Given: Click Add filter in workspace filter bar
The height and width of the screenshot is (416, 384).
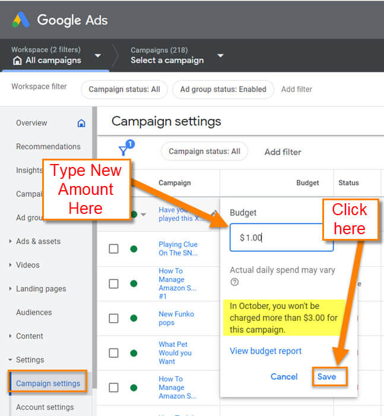Looking at the screenshot, I should [297, 89].
